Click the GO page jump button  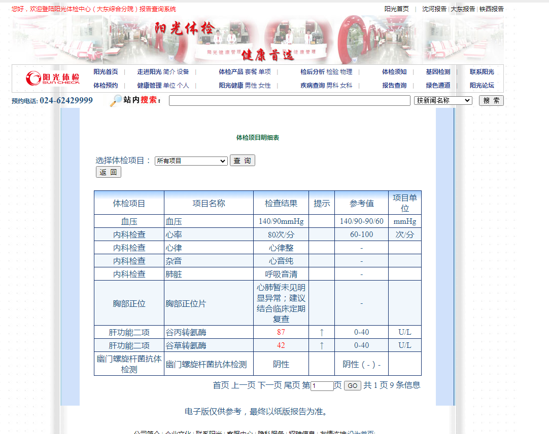point(352,386)
